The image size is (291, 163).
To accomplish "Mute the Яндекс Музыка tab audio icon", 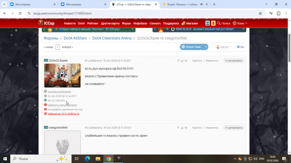I will 202,4.
